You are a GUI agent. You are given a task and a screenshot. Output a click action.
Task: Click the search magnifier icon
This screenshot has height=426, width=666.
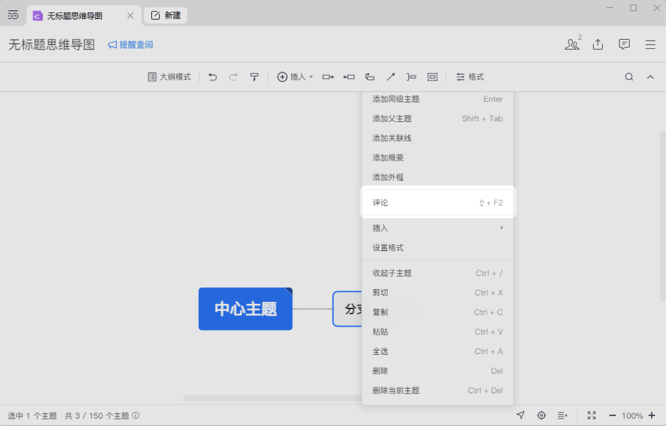629,77
